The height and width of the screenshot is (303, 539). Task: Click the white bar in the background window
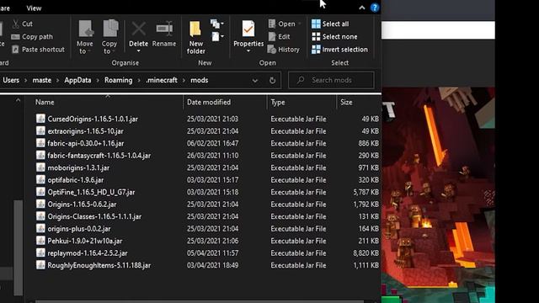(438, 30)
